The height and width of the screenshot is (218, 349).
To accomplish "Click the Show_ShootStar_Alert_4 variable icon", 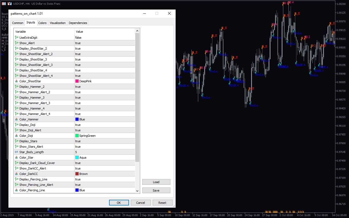I will (x=17, y=76).
